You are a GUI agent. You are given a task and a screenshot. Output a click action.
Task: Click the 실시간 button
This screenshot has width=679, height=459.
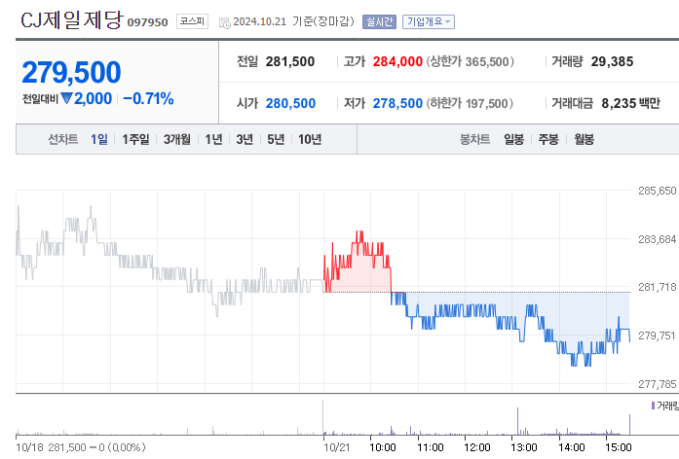click(379, 21)
